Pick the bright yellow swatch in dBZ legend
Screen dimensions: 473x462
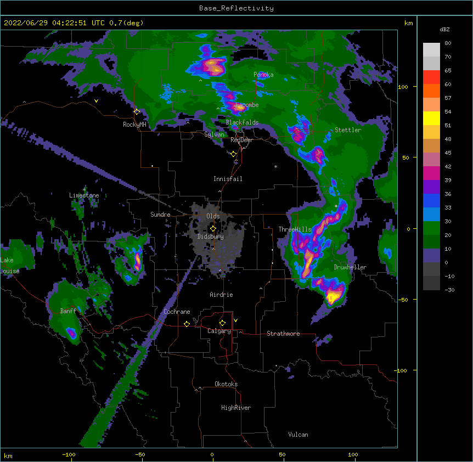click(431, 118)
